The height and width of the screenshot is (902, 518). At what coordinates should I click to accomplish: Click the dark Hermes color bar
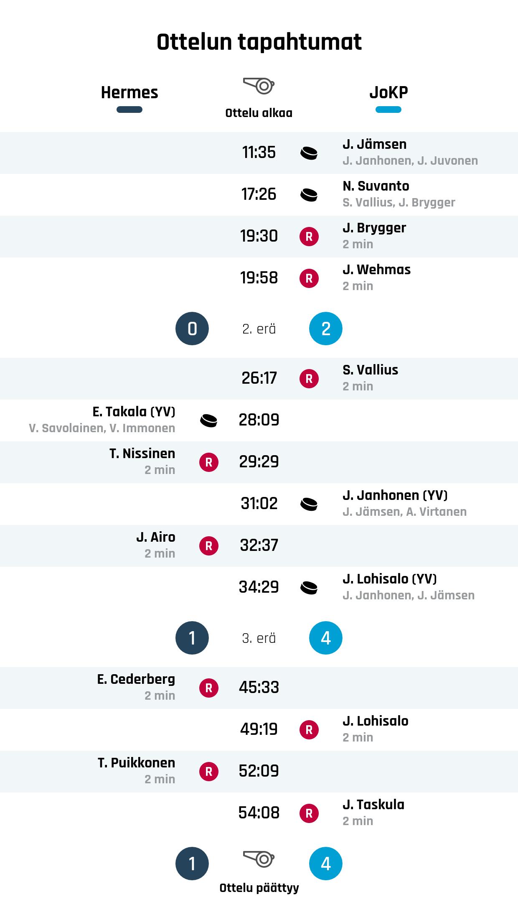point(129,110)
